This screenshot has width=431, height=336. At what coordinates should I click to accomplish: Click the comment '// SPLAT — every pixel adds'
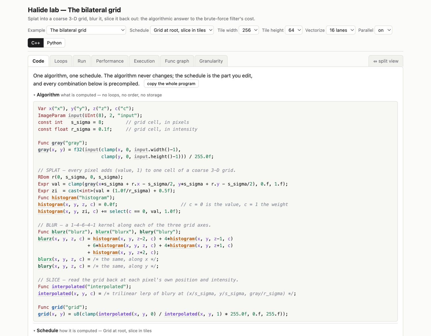point(137,170)
